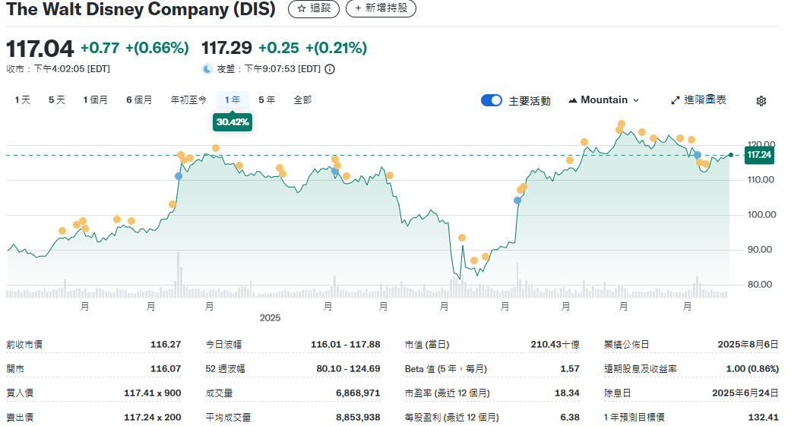
Task: Click the 平均成交量 value 8,853,938
Action: (x=358, y=417)
